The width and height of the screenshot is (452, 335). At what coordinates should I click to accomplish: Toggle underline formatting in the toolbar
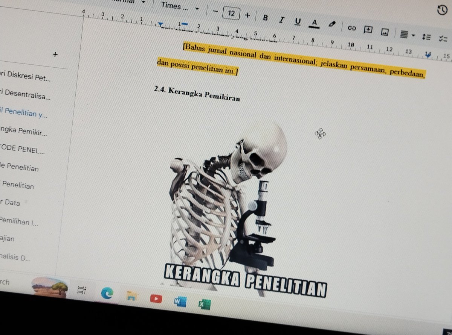click(298, 22)
